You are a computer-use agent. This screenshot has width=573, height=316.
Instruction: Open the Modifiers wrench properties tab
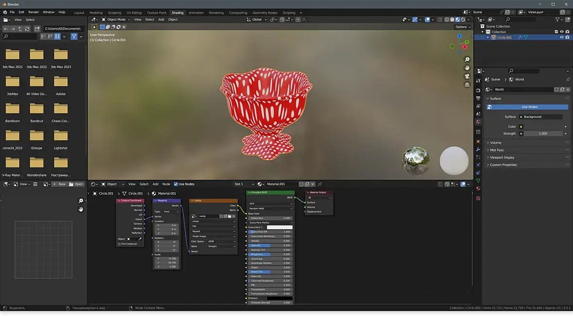478,150
